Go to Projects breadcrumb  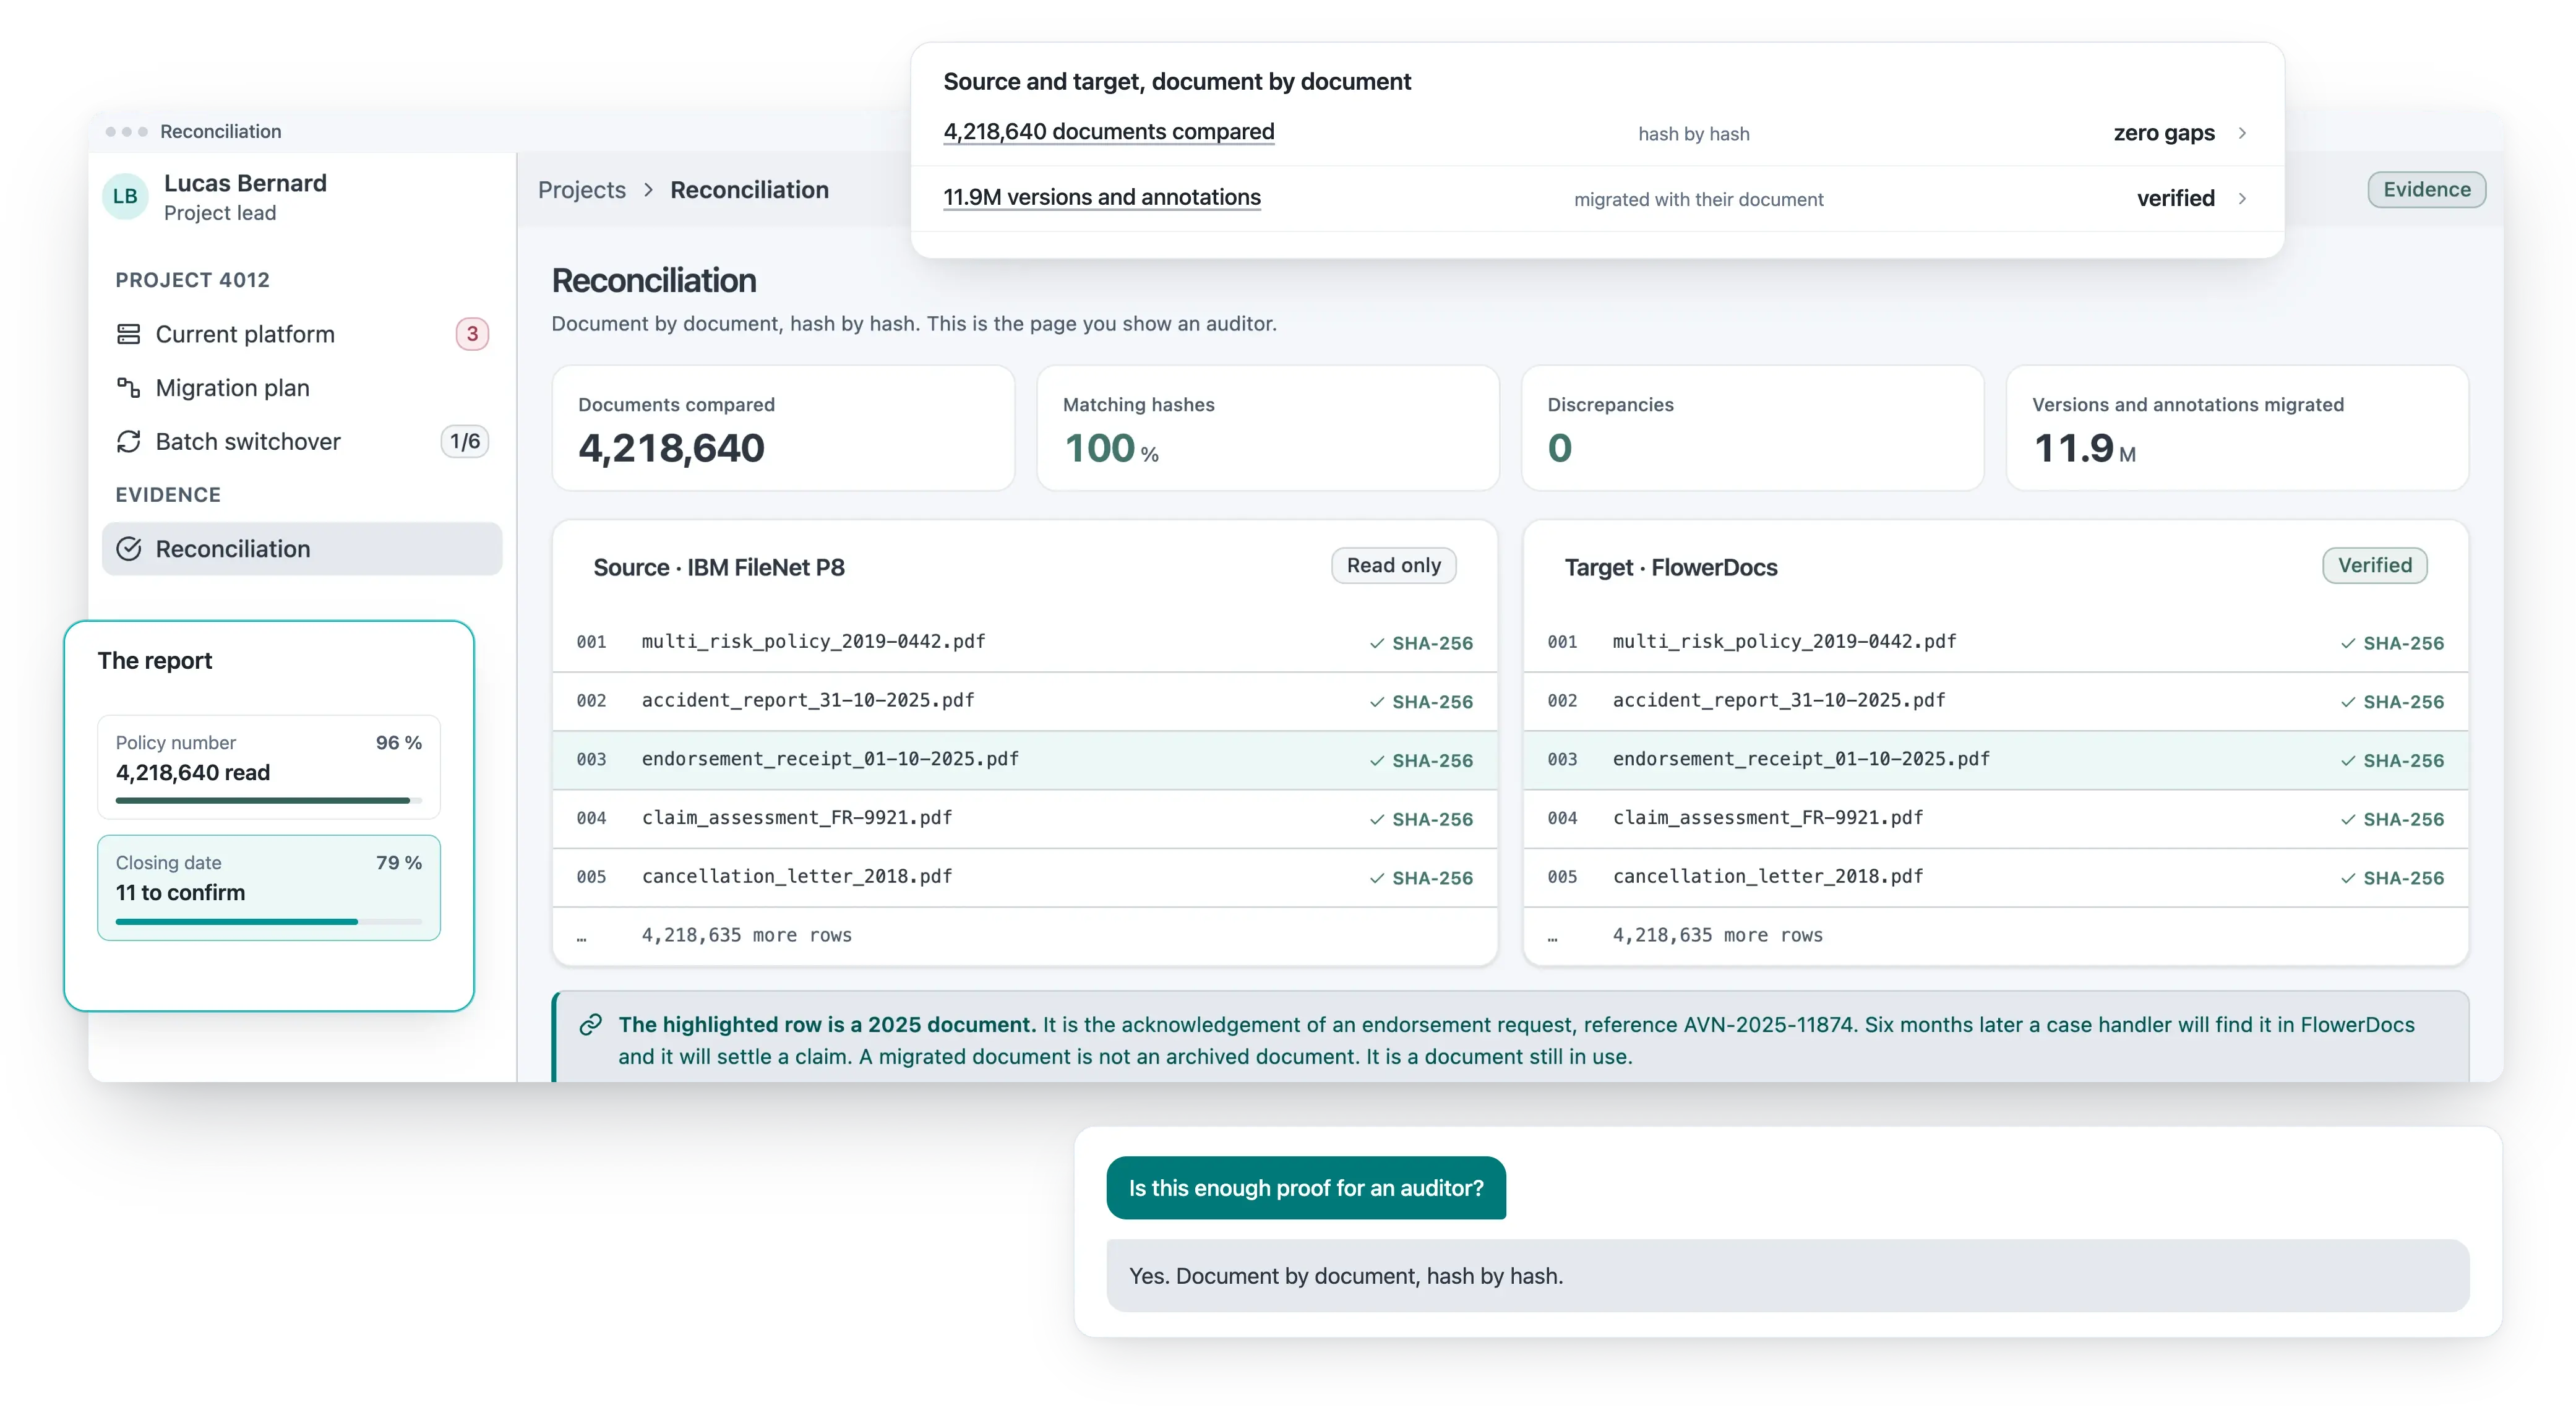pos(582,190)
